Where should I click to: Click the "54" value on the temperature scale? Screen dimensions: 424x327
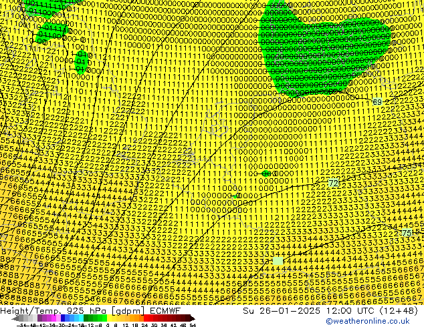[193, 325]
